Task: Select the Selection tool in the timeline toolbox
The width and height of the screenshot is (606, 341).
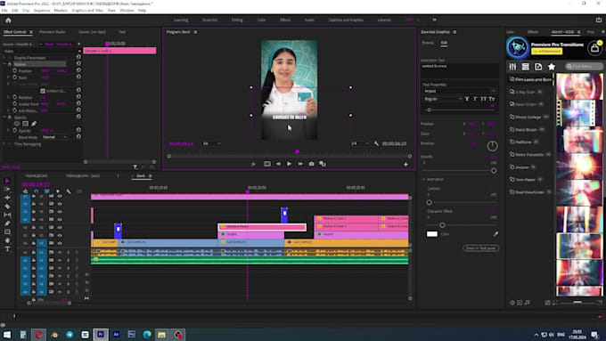Action: tap(7, 181)
